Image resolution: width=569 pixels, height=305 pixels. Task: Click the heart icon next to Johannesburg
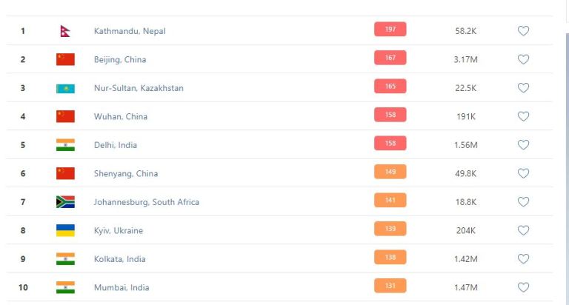(523, 202)
